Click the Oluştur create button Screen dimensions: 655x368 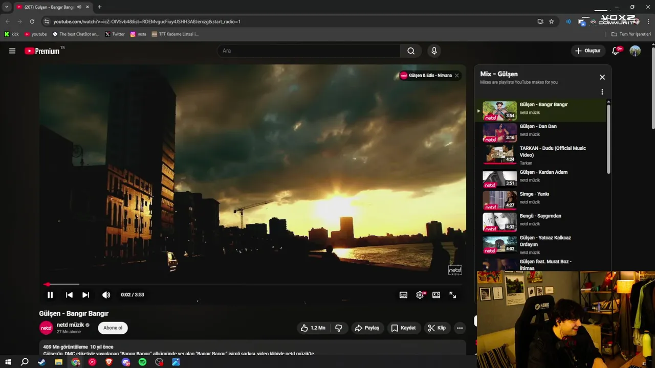point(588,51)
